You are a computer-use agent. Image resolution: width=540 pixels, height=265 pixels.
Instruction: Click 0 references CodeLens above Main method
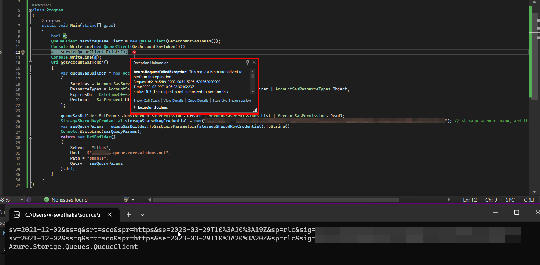tap(51, 20)
